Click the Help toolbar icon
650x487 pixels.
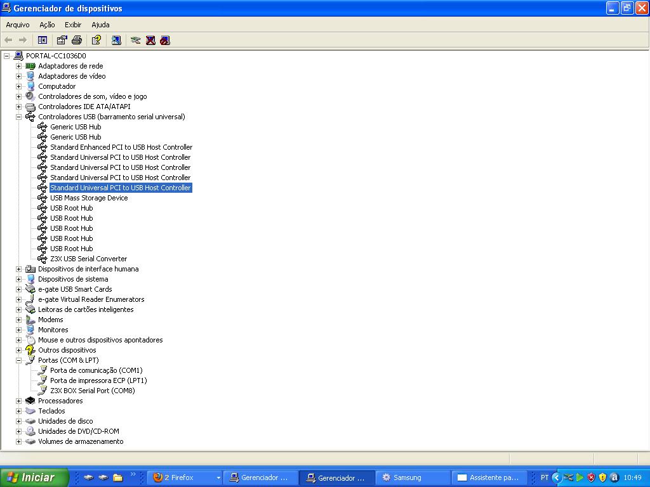click(96, 40)
